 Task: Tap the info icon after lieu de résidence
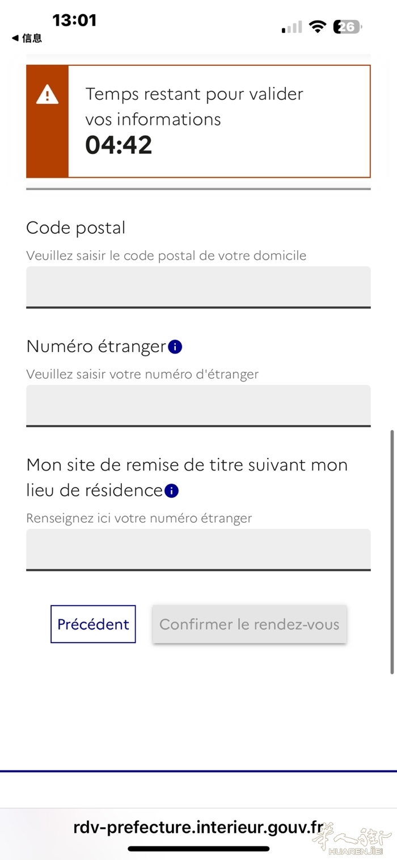[172, 491]
